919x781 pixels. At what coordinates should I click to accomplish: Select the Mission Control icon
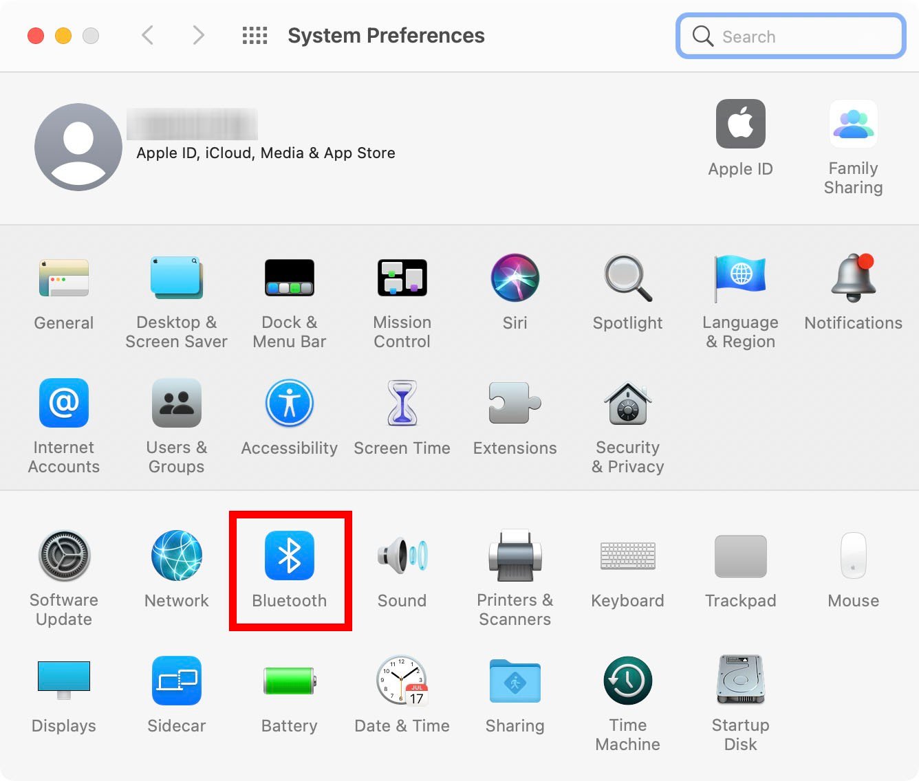point(402,278)
